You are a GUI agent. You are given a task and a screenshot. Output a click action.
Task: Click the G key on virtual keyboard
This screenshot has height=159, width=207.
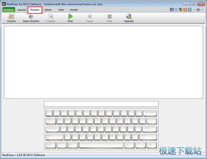coord(93,129)
